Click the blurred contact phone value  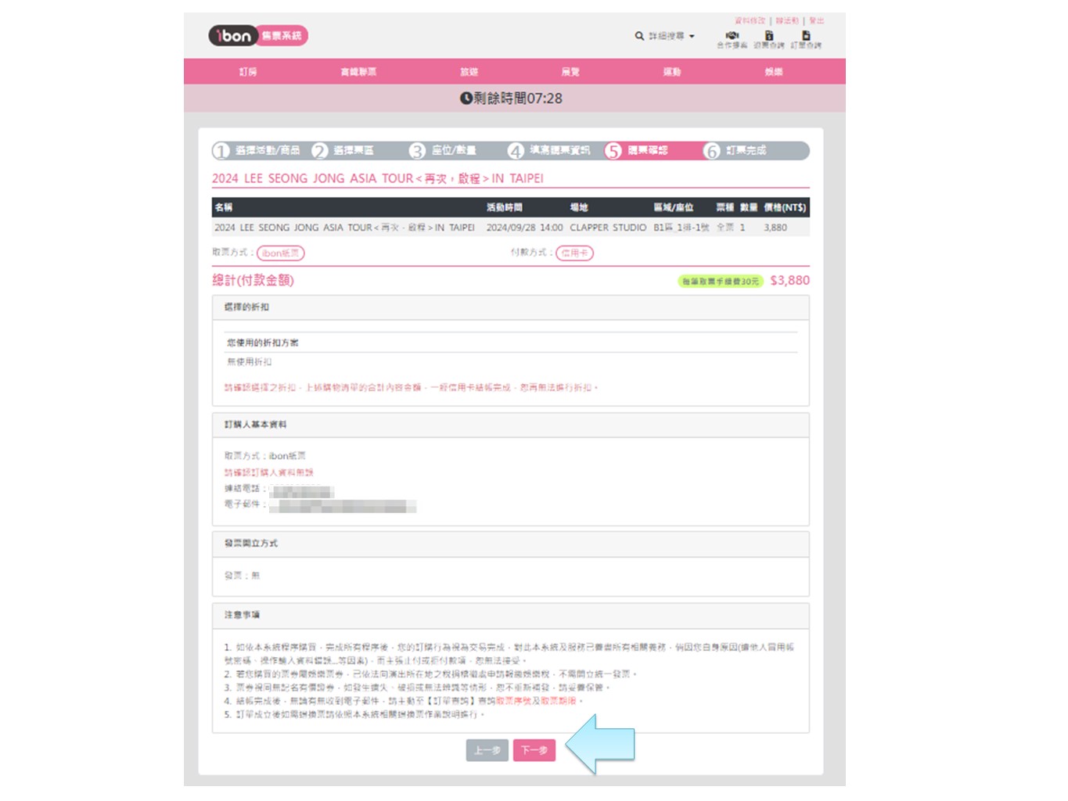pyautogui.click(x=301, y=490)
